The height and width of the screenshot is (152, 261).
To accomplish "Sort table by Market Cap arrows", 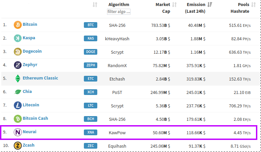I will pos(174,4).
